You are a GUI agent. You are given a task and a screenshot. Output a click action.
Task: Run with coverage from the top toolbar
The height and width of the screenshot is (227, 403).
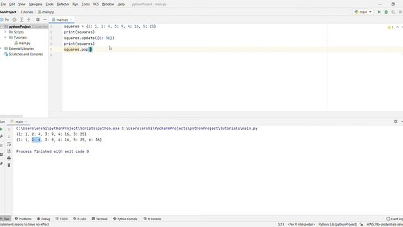click(x=393, y=12)
